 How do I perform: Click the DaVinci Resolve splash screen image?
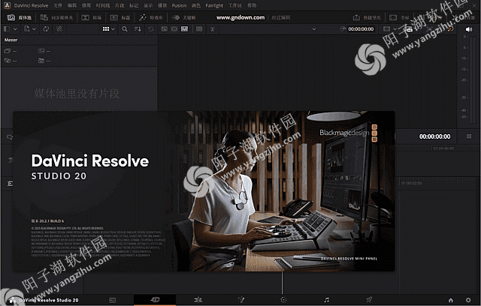204,191
